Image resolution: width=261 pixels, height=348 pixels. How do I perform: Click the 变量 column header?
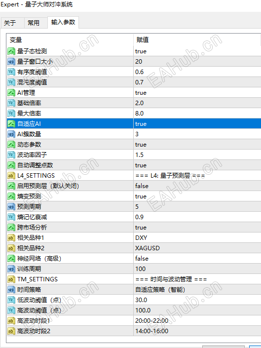(70, 40)
